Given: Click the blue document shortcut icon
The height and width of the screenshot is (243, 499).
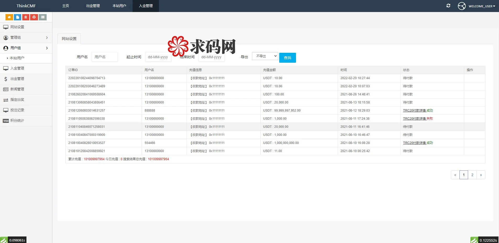Looking at the screenshot, I should click(18, 17).
